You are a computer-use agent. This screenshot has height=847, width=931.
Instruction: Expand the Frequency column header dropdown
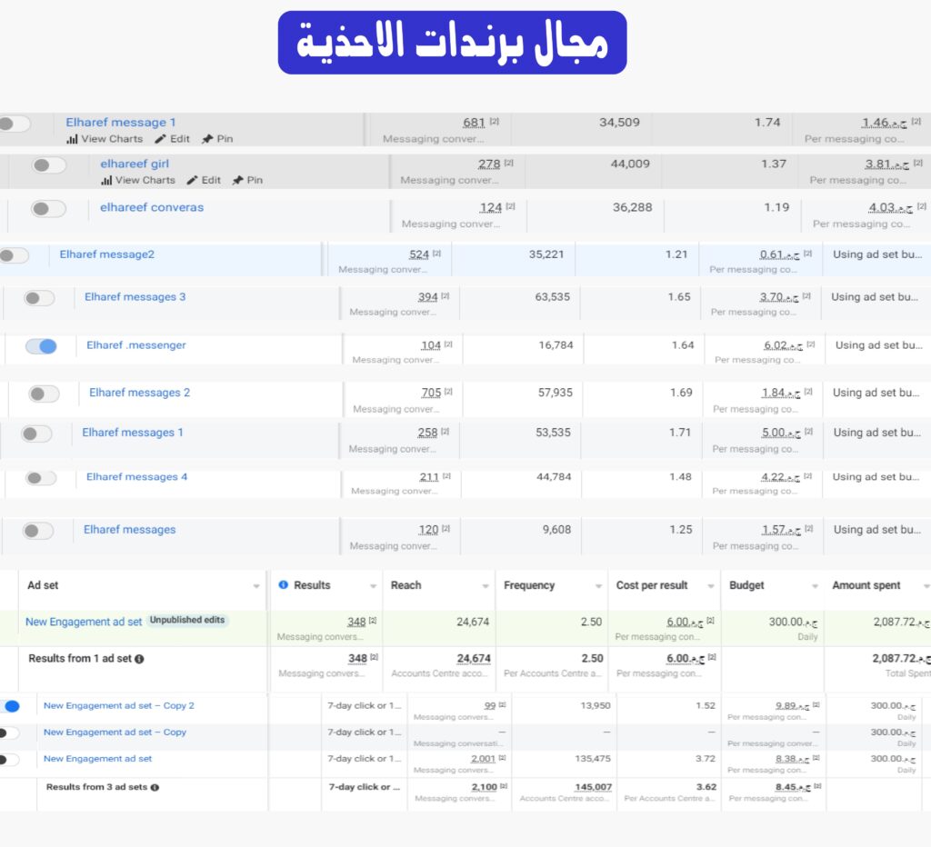tap(598, 586)
